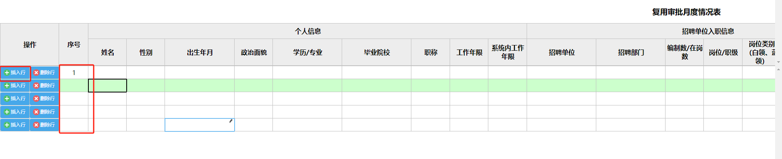Click 插入行 button in fifth row
The width and height of the screenshot is (782, 159).
pyautogui.click(x=15, y=125)
